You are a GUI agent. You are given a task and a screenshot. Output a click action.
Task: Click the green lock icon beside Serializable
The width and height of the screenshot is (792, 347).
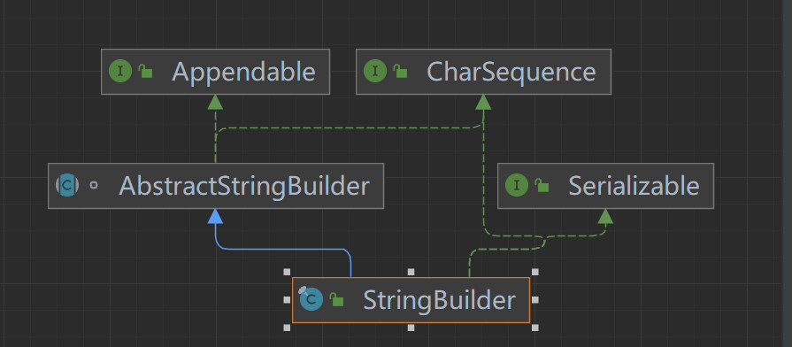click(542, 185)
